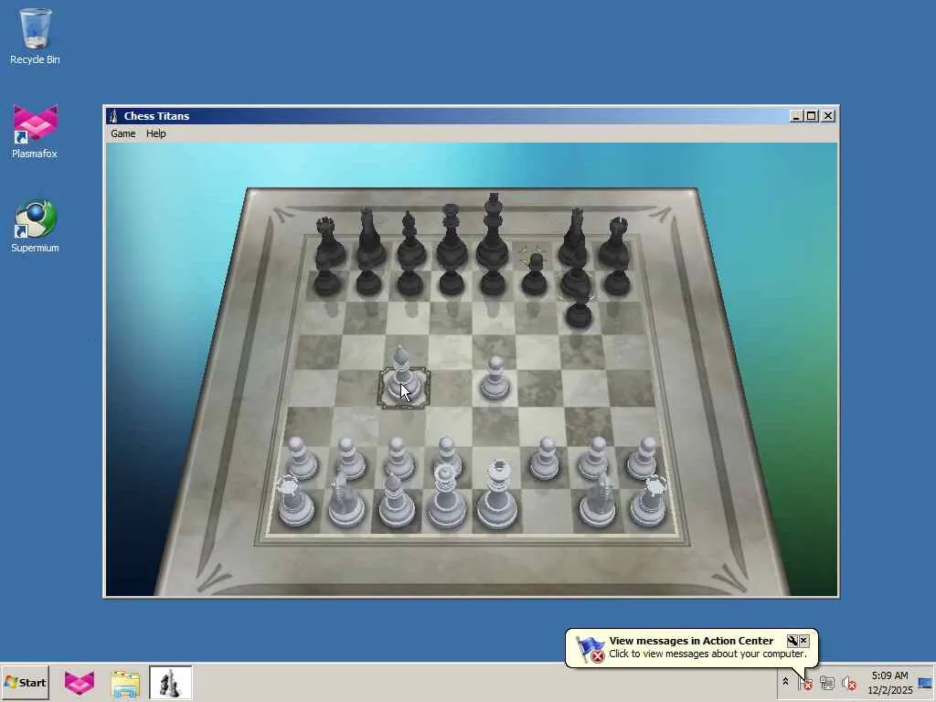Launch Plasmafox from the desktop shortcut

(x=35, y=132)
